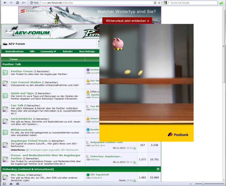
Task: Expand the Community dropdown menu
Action: tap(48, 51)
